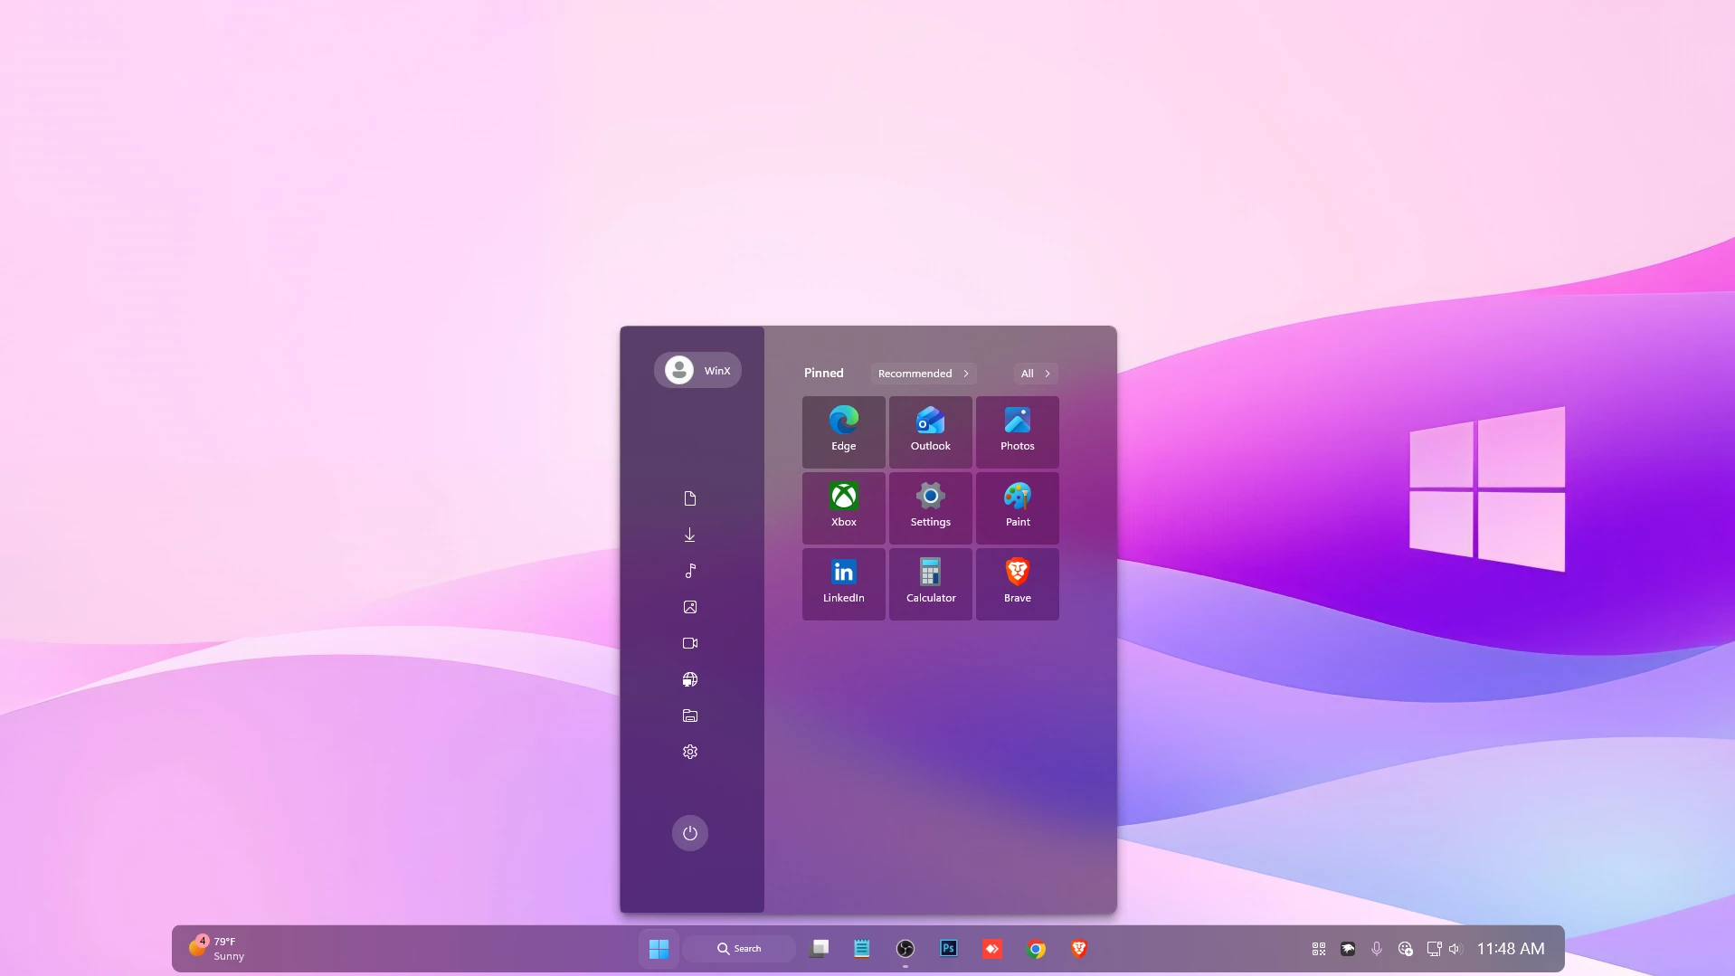This screenshot has width=1735, height=976.
Task: Open Documents folder in Start sidebar
Action: [x=690, y=498]
